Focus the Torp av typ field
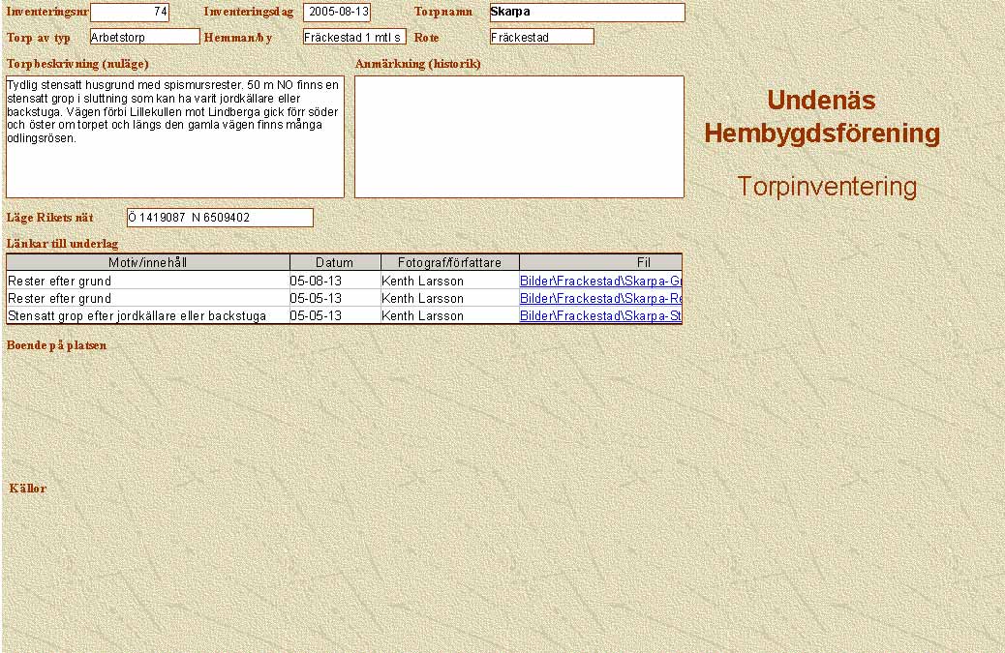 coord(144,37)
